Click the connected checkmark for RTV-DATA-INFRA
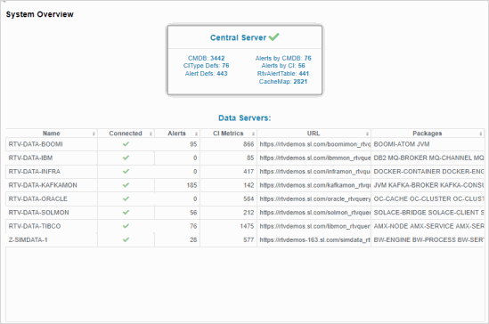 (126, 171)
